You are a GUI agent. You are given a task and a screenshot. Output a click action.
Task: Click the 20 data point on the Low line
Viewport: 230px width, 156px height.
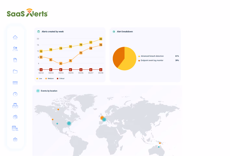pos(101,39)
